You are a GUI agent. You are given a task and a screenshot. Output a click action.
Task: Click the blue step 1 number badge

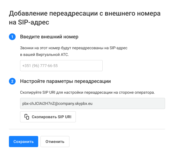coord(12,37)
